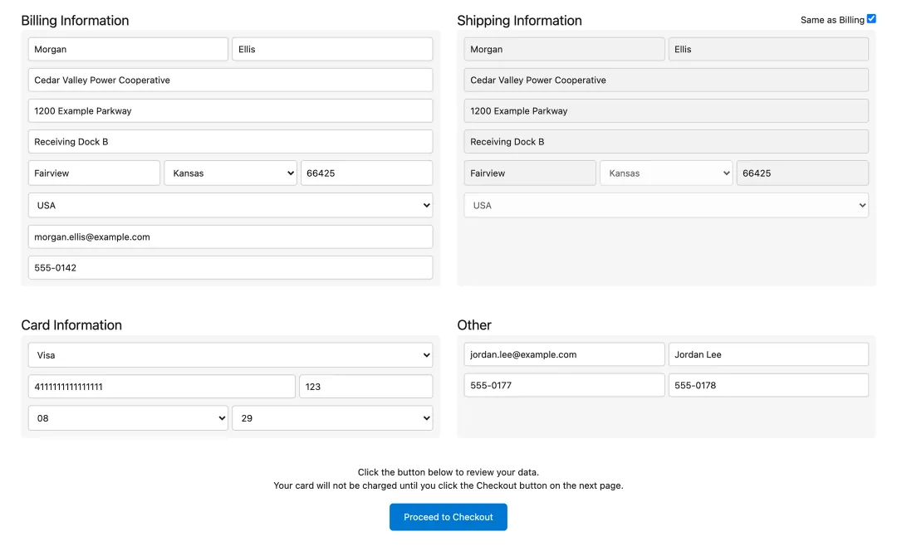
Task: Click the billing Receiving Dock B field
Action: coord(231,142)
